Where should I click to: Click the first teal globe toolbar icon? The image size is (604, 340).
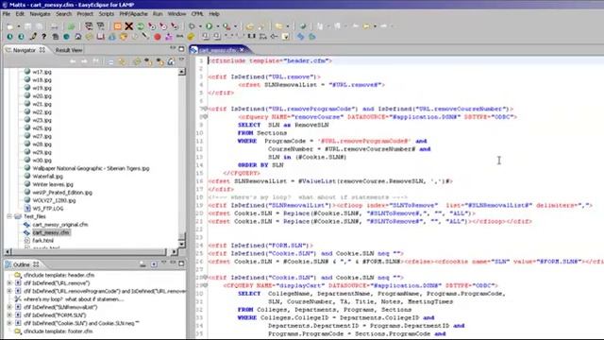tap(10, 37)
